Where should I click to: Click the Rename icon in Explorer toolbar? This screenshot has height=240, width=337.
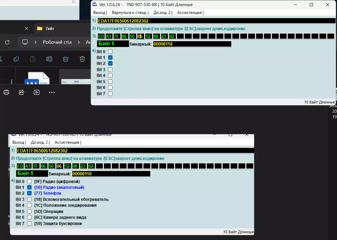tap(49, 59)
